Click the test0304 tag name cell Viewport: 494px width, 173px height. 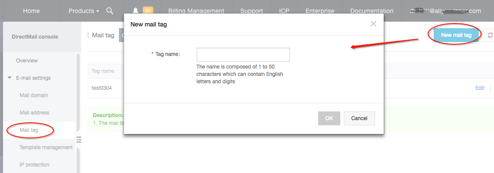tap(102, 88)
